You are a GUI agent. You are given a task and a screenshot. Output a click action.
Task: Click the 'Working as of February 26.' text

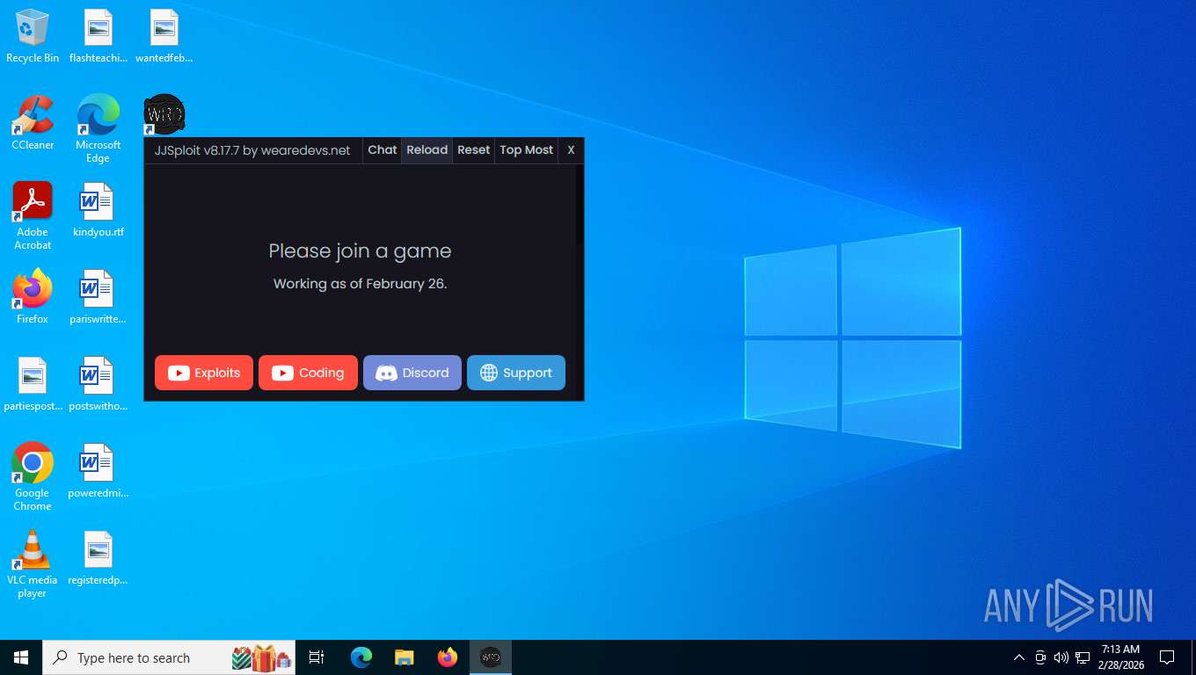click(x=360, y=284)
